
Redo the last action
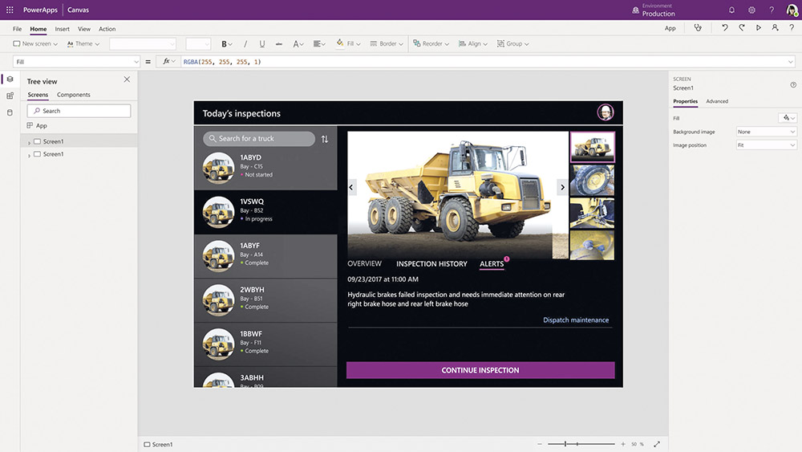click(742, 27)
